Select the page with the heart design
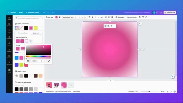 57,85
